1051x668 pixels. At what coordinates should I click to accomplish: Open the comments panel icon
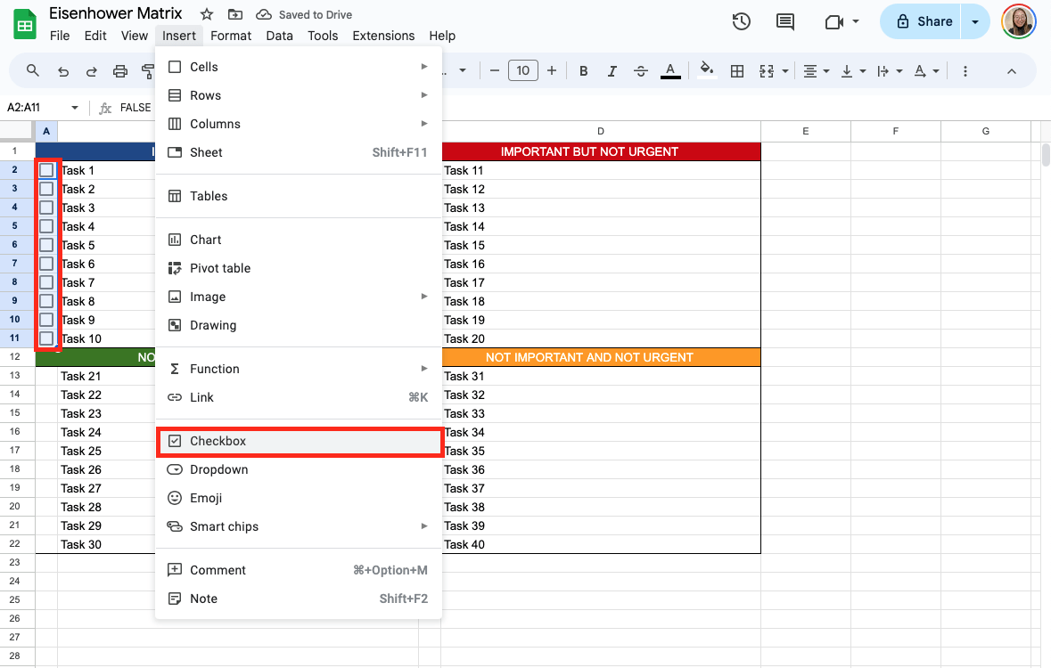[x=785, y=21]
